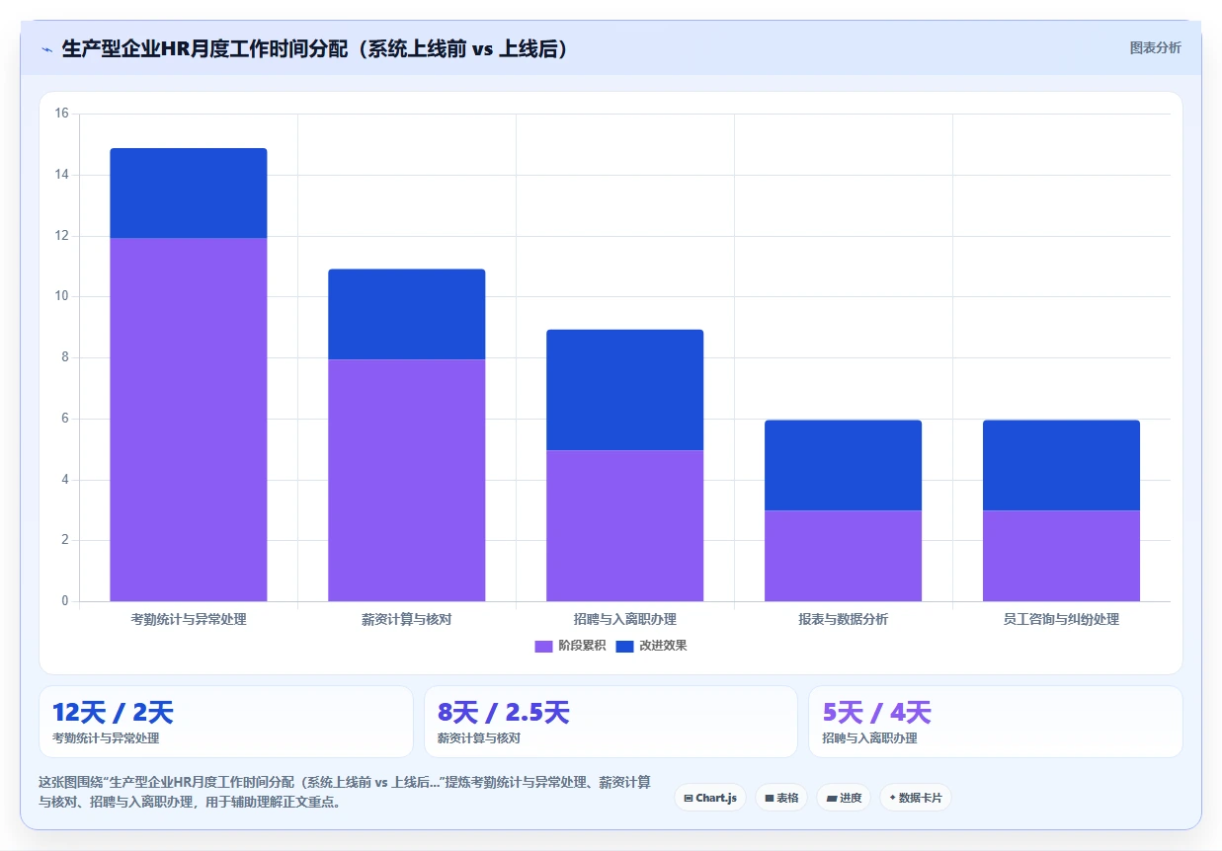Click the purple bar segment for 员工咨询与纠纷处理

click(x=1062, y=556)
